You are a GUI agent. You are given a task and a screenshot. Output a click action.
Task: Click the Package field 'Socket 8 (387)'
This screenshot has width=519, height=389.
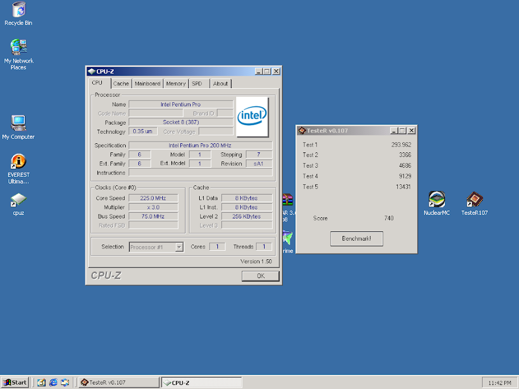click(181, 122)
